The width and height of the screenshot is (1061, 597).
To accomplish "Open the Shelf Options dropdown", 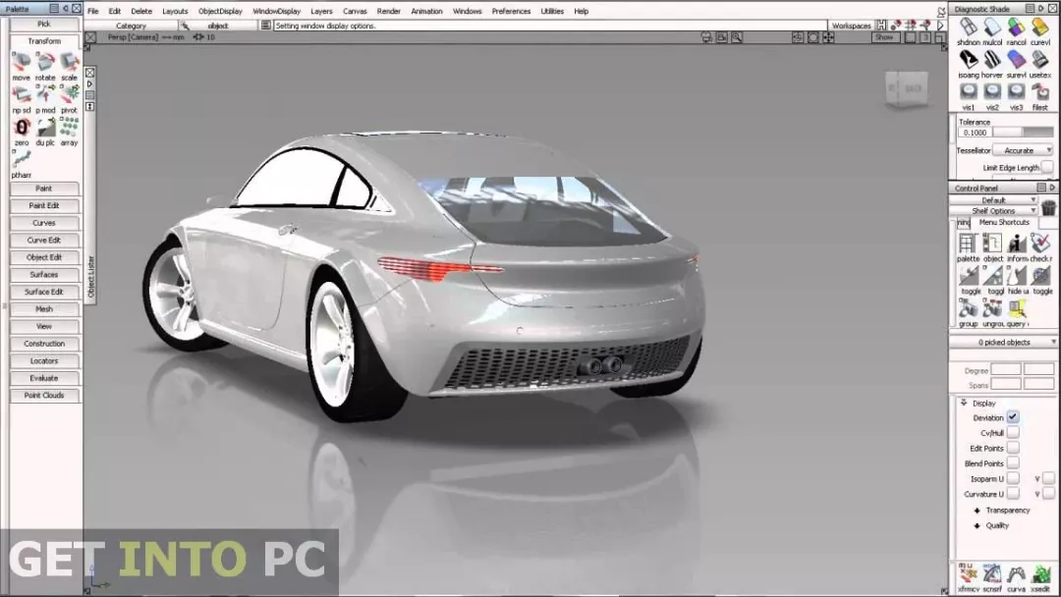I will 996,210.
